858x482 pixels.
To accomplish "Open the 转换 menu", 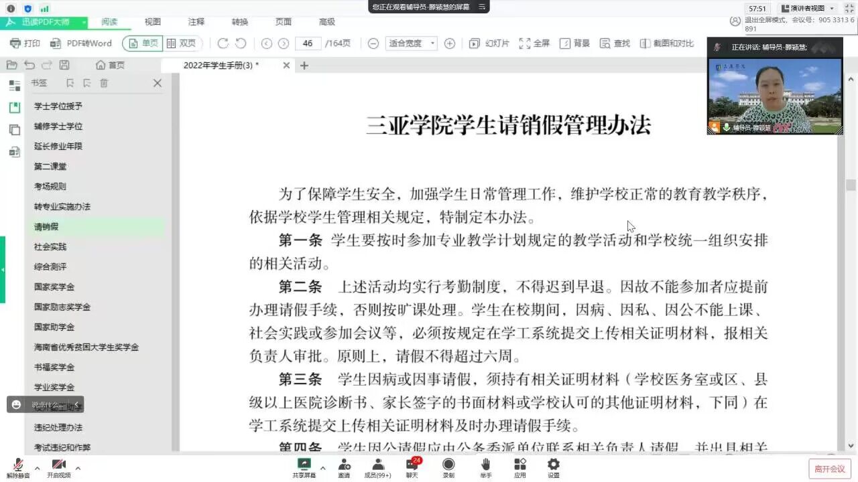I will pyautogui.click(x=239, y=21).
